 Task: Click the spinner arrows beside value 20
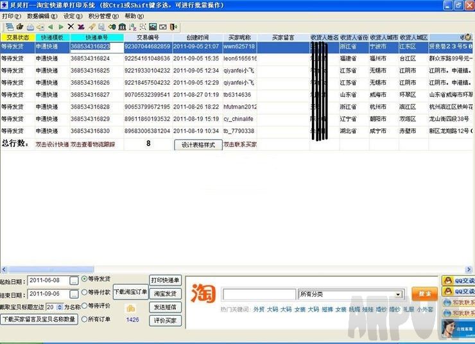(x=60, y=307)
